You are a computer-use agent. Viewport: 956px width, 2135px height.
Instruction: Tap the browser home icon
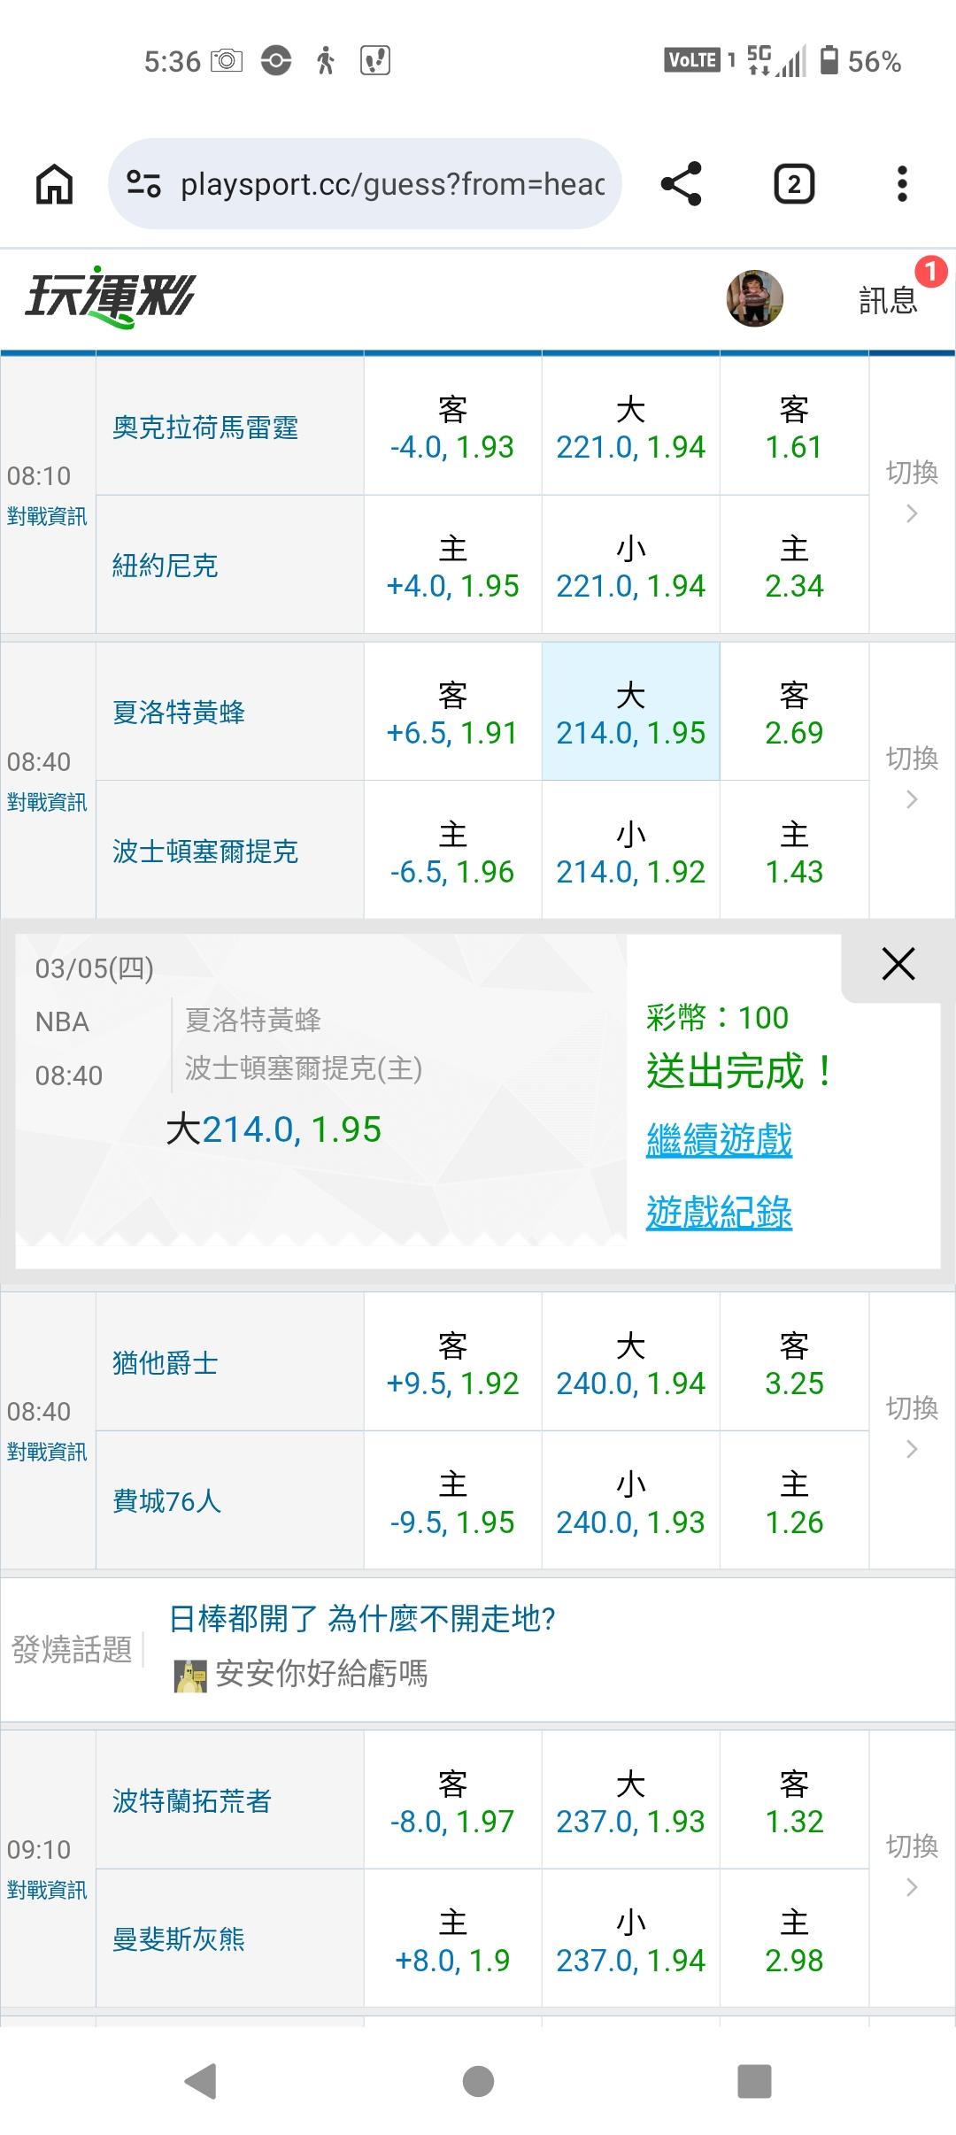pos(54,185)
